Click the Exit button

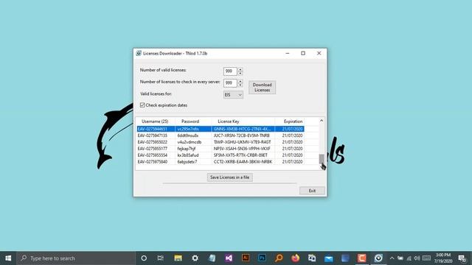click(x=312, y=191)
